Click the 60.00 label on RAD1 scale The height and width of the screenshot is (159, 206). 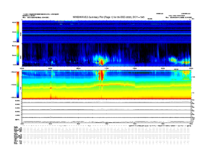(x=14, y=46)
